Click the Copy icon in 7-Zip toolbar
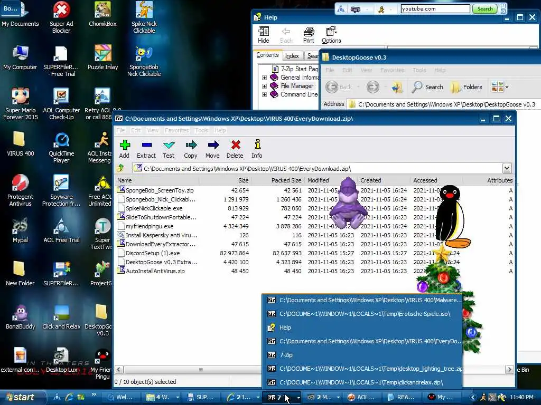Screen dimensions: 541x405 (190, 149)
